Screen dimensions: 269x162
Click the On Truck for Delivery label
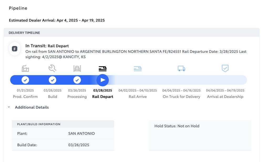[181, 97]
